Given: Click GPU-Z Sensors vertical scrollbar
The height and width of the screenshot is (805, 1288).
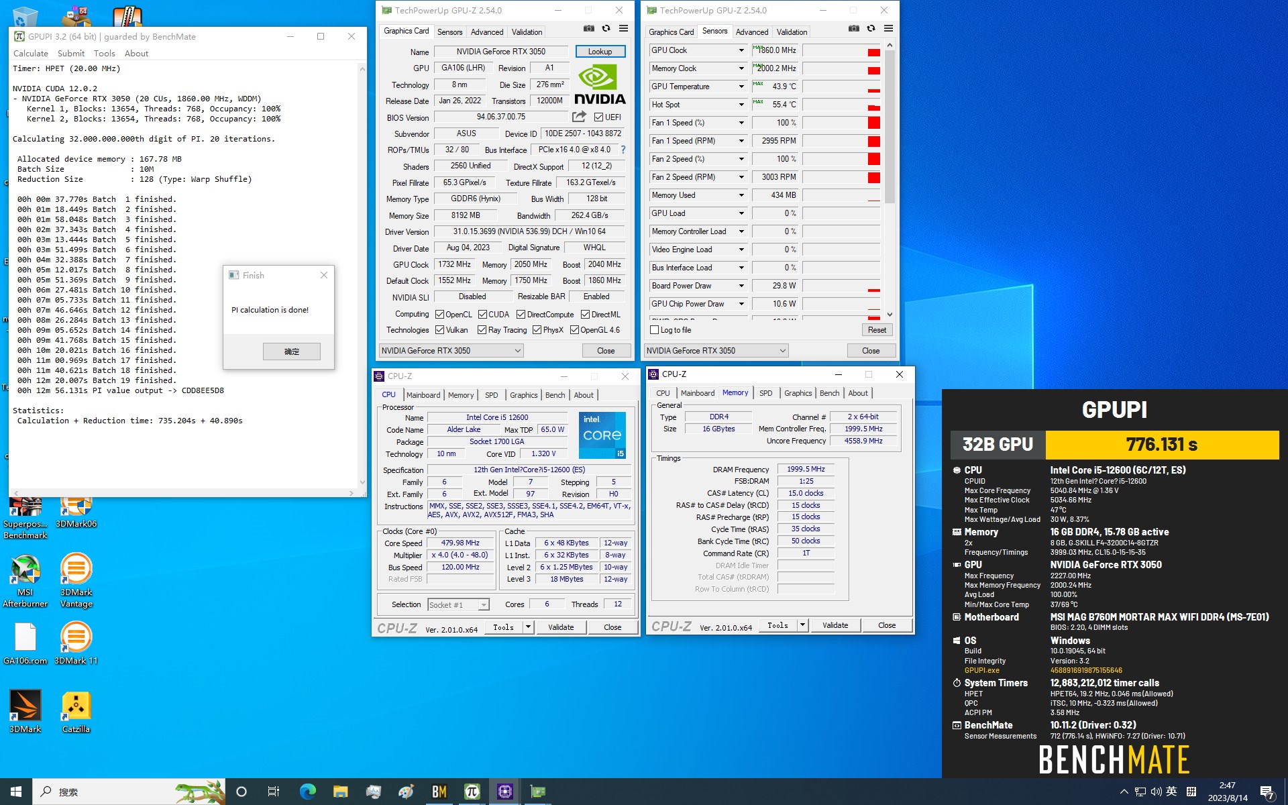Looking at the screenshot, I should (x=890, y=180).
